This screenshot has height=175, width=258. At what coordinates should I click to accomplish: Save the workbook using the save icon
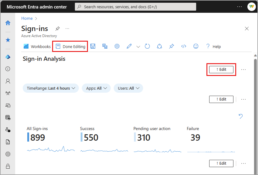93,46
